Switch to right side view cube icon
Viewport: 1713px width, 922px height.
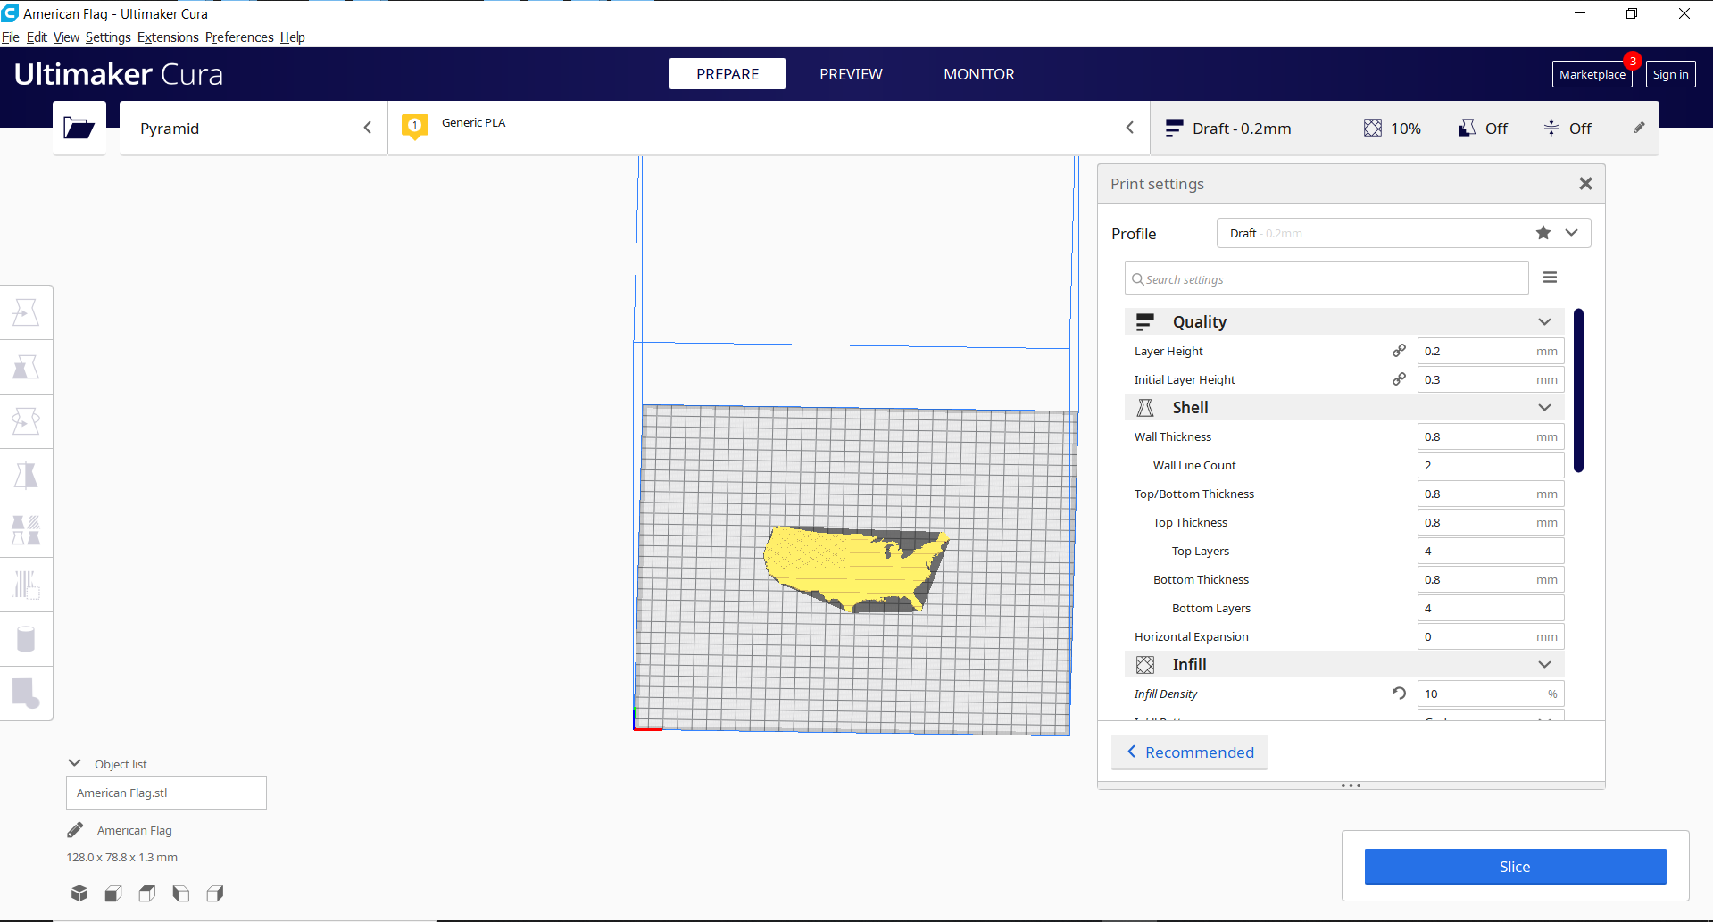pyautogui.click(x=215, y=893)
